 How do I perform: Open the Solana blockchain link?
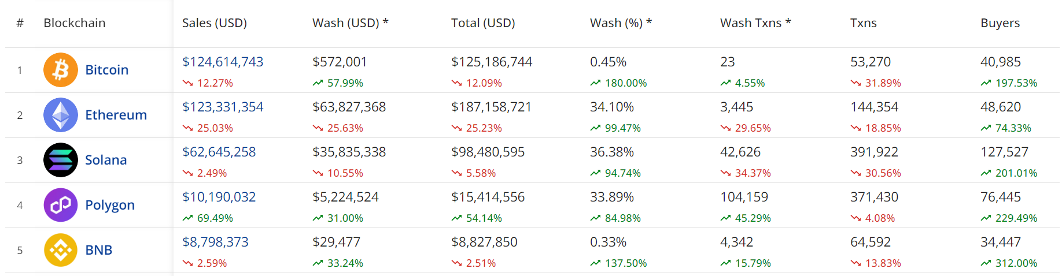(106, 160)
